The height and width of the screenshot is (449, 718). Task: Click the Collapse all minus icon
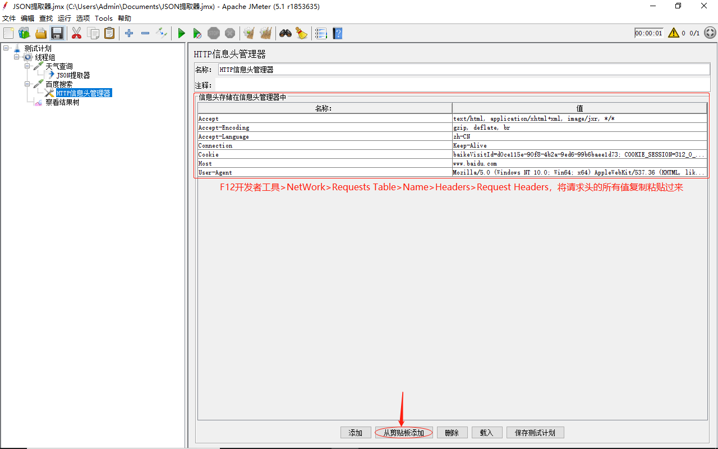click(145, 33)
